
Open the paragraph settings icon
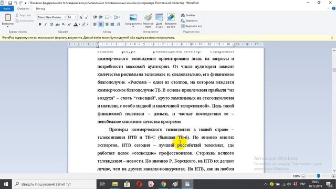(119, 25)
